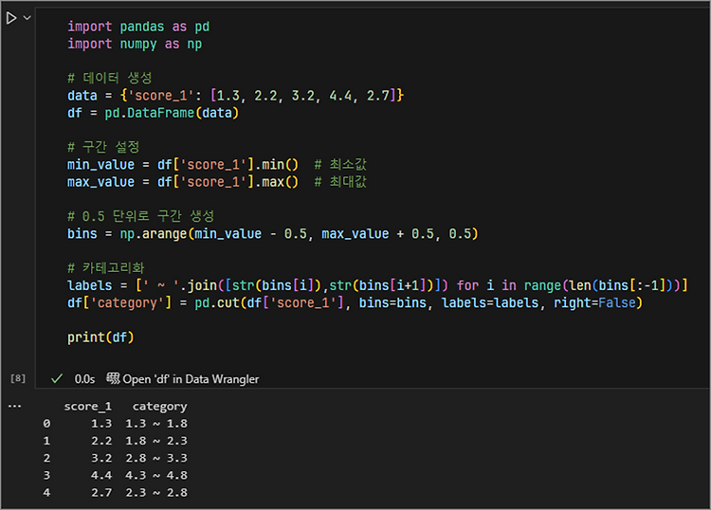Click the print(df) statement
Screen dimensions: 711x510
point(100,337)
